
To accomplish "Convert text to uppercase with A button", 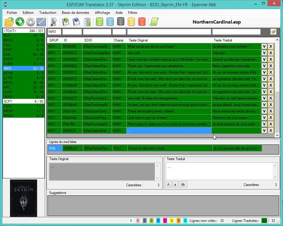I will (168, 185).
